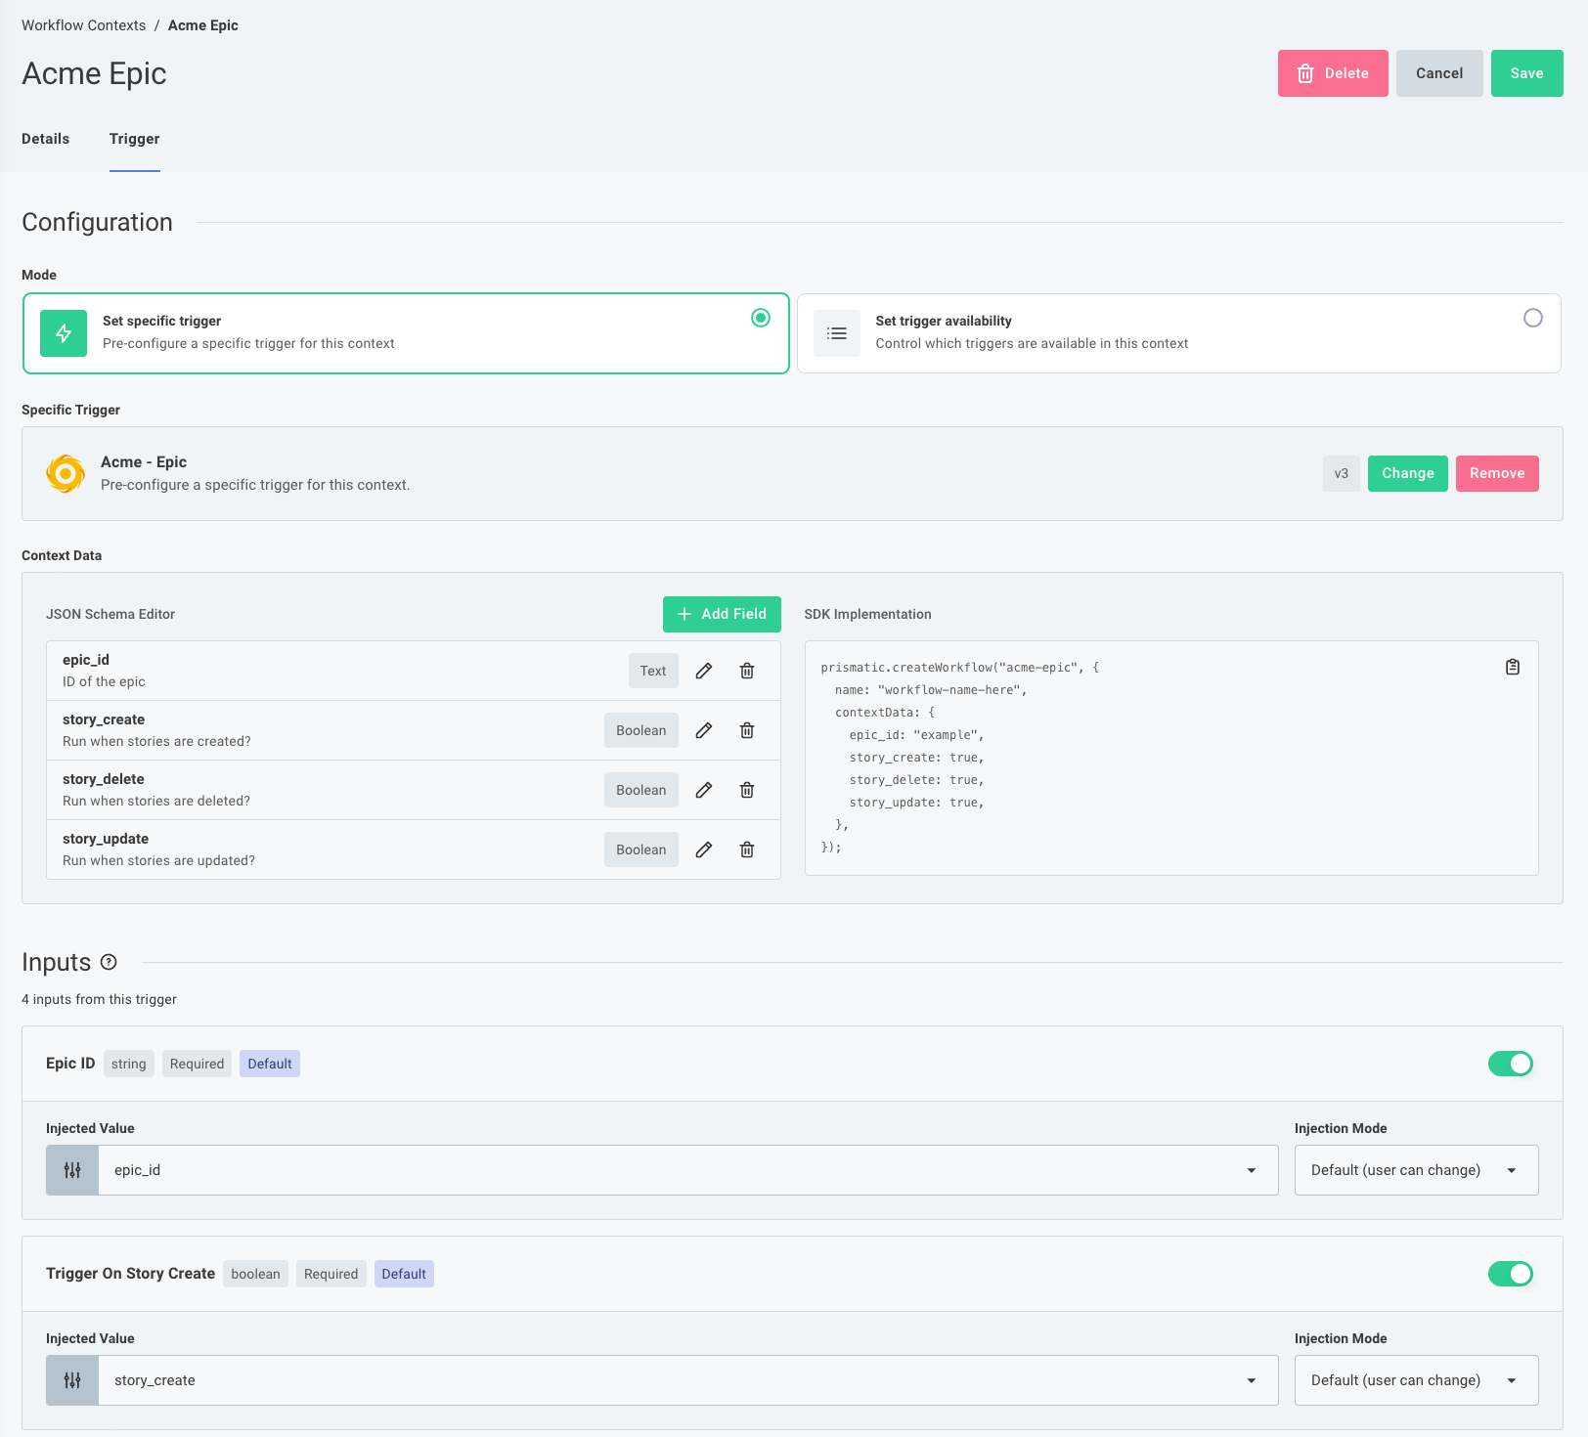The width and height of the screenshot is (1588, 1437).
Task: Click the lightning icon in Set specific trigger
Action: (63, 333)
